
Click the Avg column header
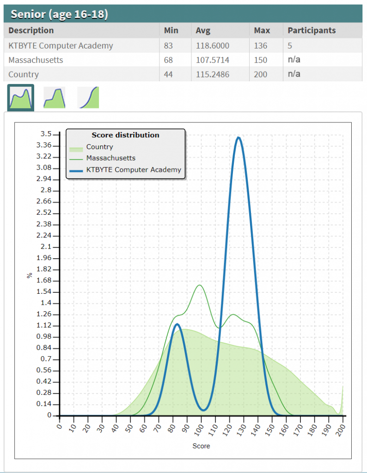tap(202, 30)
